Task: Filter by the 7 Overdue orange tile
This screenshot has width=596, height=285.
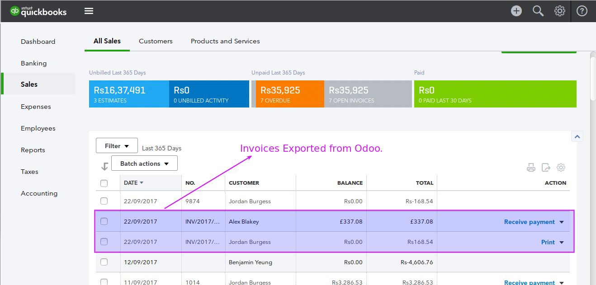Action: point(290,94)
